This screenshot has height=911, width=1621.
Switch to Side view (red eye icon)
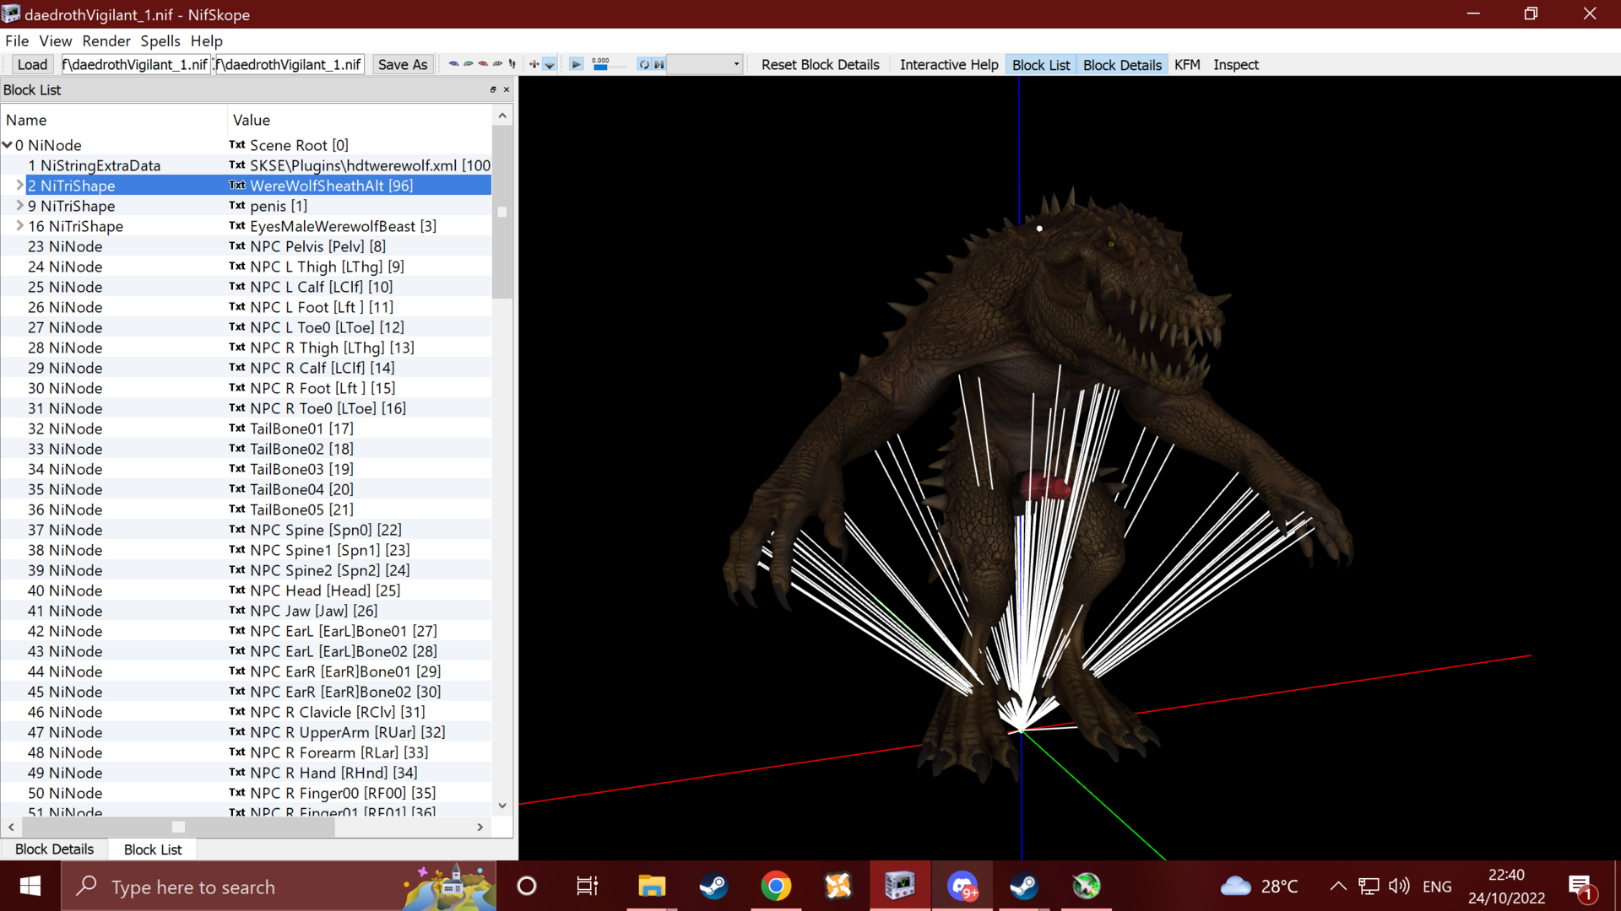pos(483,64)
